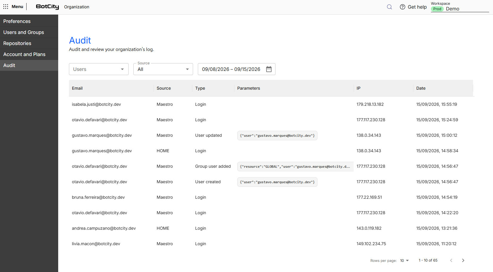Open Users and Groups in sidebar
Image resolution: width=493 pixels, height=272 pixels.
pyautogui.click(x=29, y=32)
